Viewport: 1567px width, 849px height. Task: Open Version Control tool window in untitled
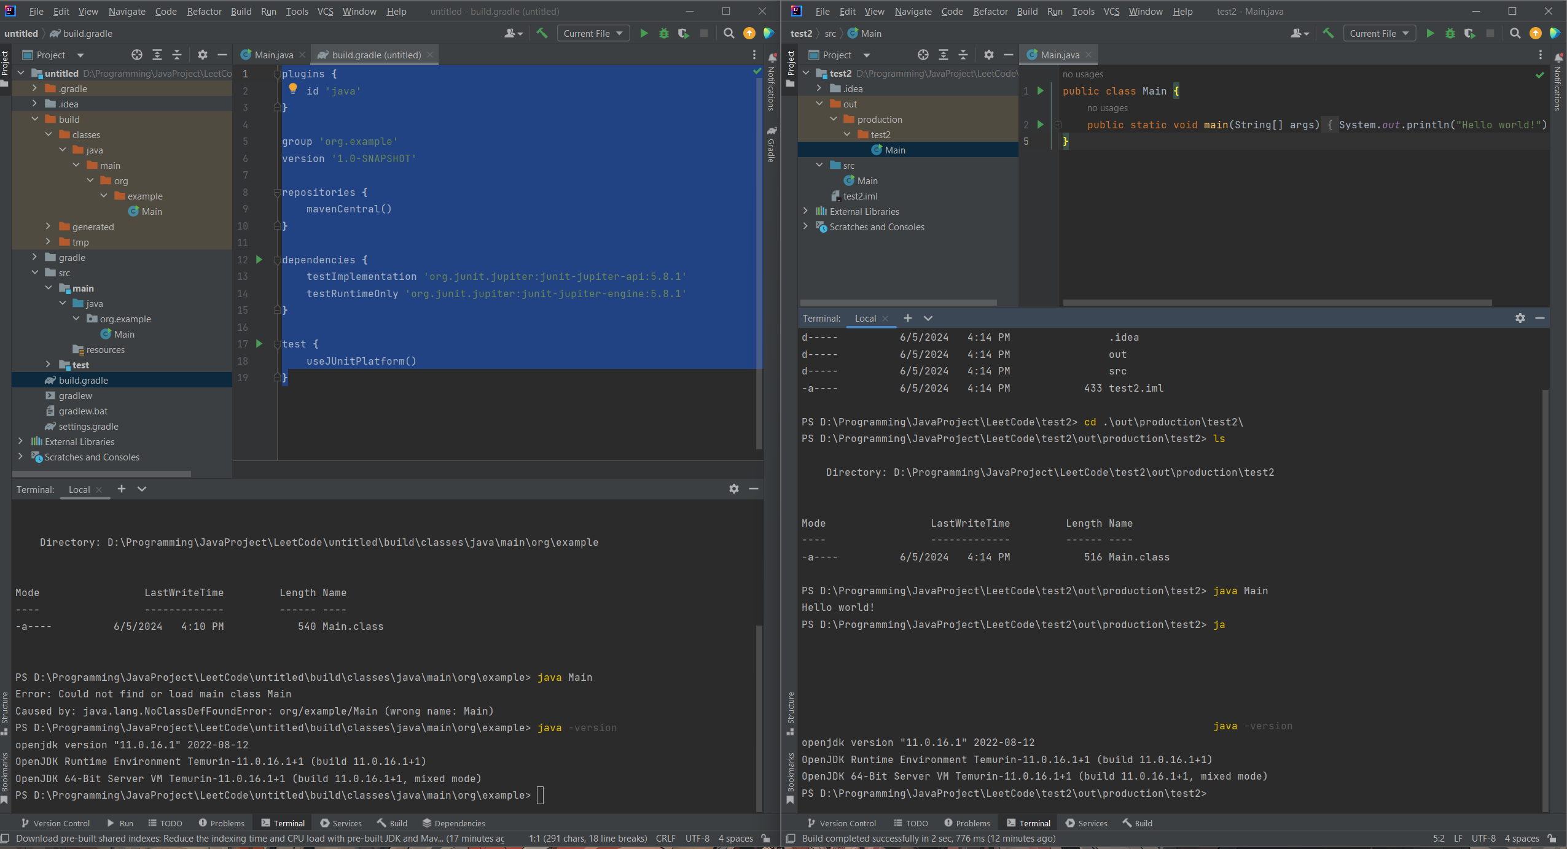click(x=56, y=823)
